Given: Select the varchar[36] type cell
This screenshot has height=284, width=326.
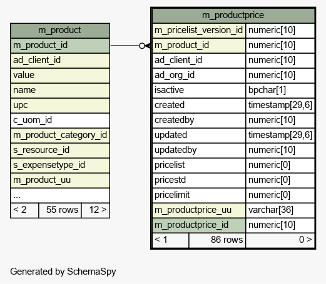Looking at the screenshot, I should [x=280, y=210].
